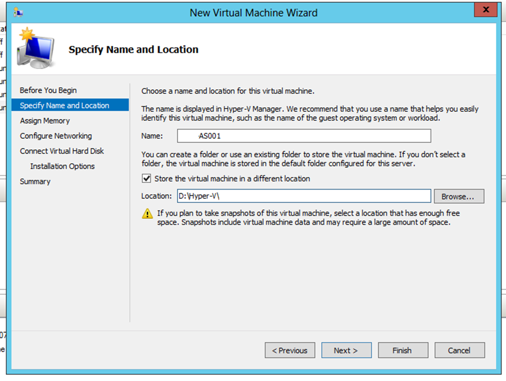Cancel the wizard

(460, 351)
